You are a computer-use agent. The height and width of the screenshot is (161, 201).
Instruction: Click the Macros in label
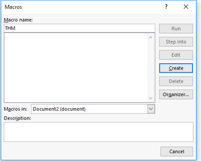point(16,109)
